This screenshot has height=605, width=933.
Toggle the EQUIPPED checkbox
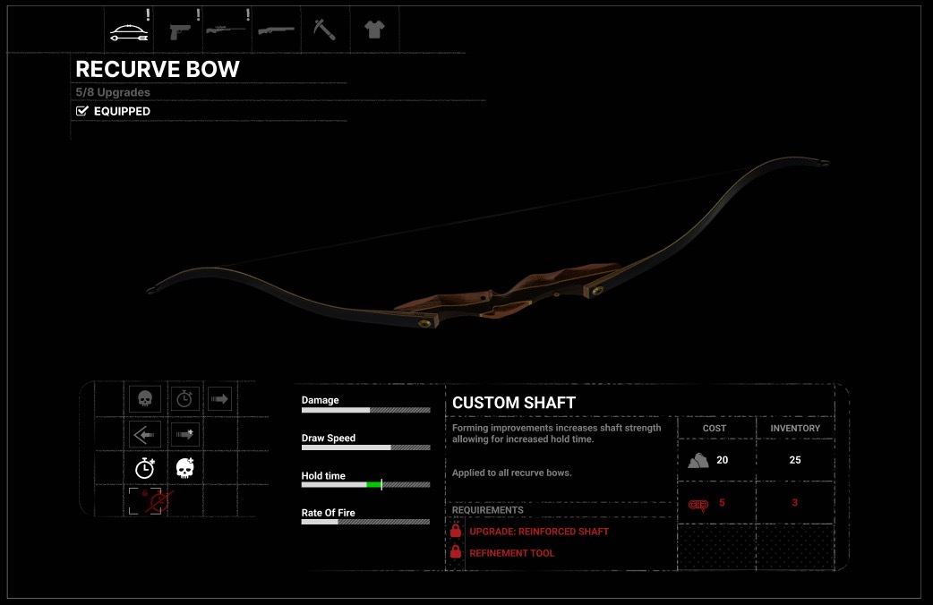82,111
